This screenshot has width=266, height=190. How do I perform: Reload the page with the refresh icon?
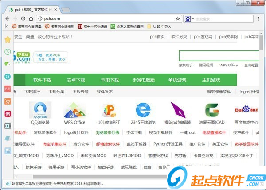tap(23, 19)
